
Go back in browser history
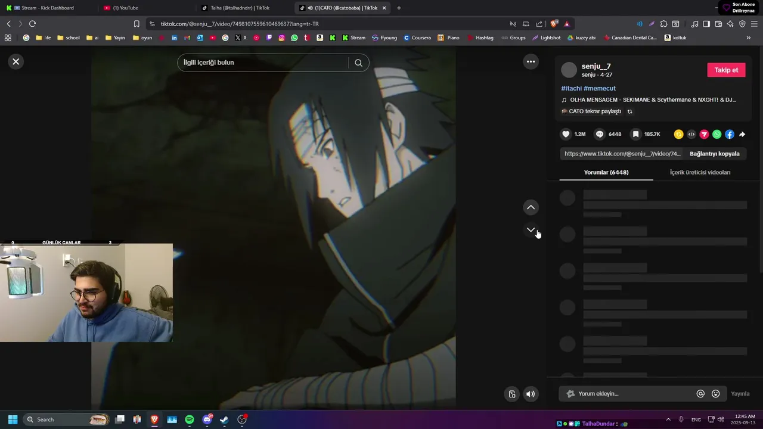(8, 24)
